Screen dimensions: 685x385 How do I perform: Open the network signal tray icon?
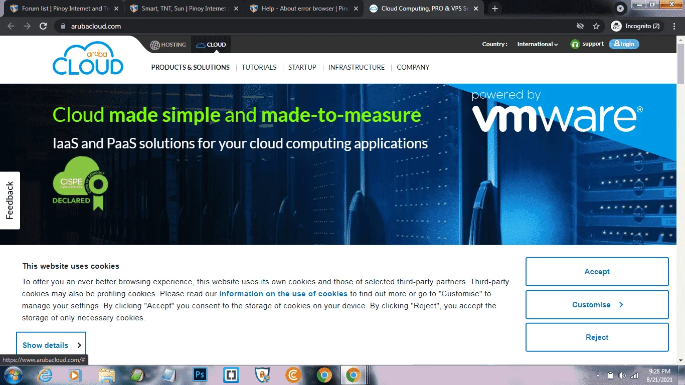point(634,375)
